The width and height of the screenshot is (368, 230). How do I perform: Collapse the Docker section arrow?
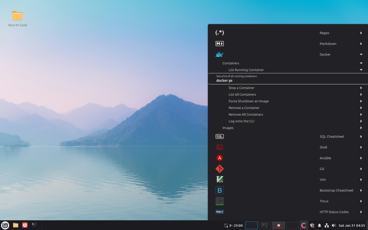tap(361, 54)
